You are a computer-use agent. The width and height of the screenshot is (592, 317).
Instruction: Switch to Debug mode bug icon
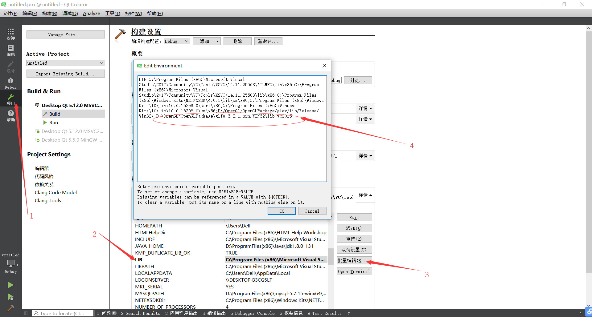[11, 83]
